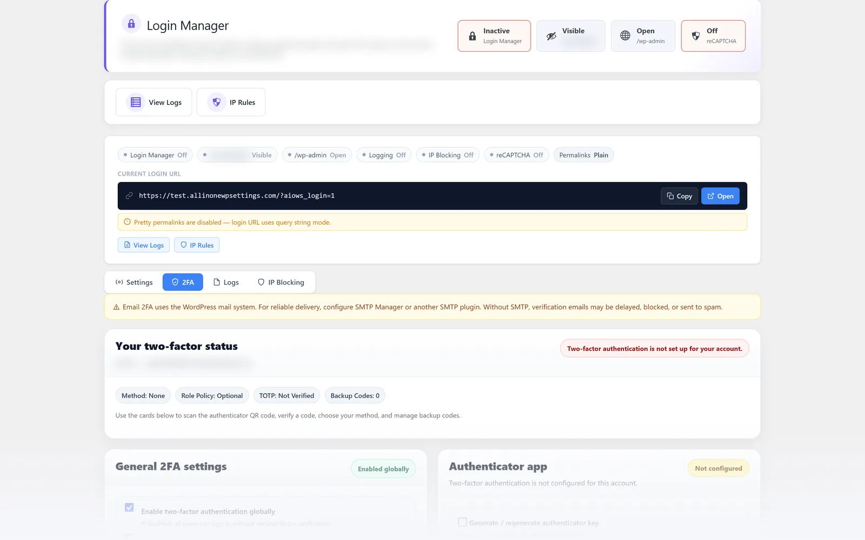This screenshot has height=540, width=865.
Task: Click the Off reCAPTCHA status card
Action: coord(713,36)
